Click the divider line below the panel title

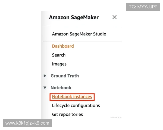[81, 26]
